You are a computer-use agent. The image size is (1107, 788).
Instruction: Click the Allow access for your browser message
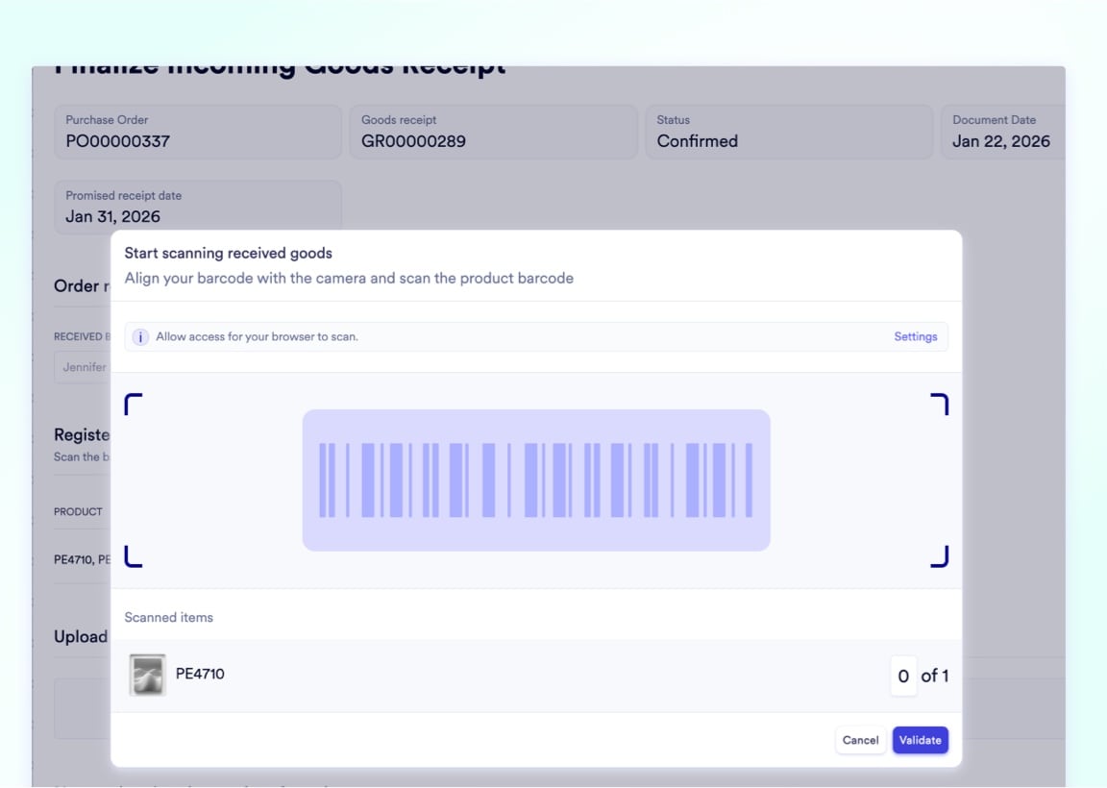(x=257, y=336)
